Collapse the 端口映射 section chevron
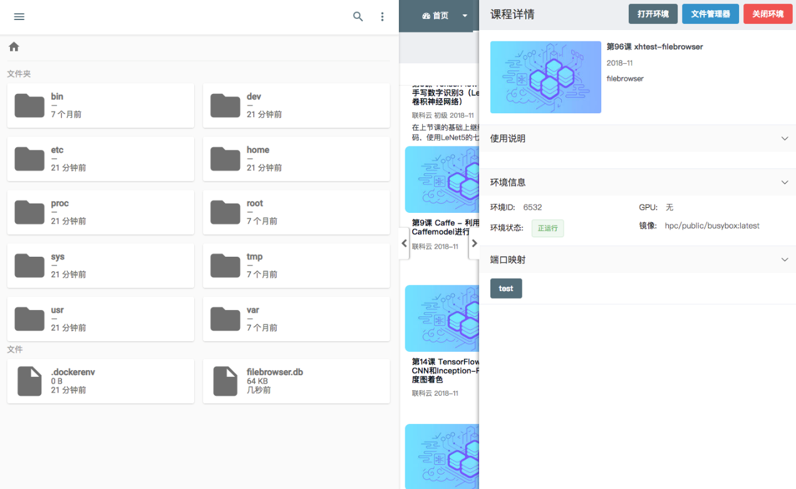Image resolution: width=796 pixels, height=489 pixels. pos(784,259)
